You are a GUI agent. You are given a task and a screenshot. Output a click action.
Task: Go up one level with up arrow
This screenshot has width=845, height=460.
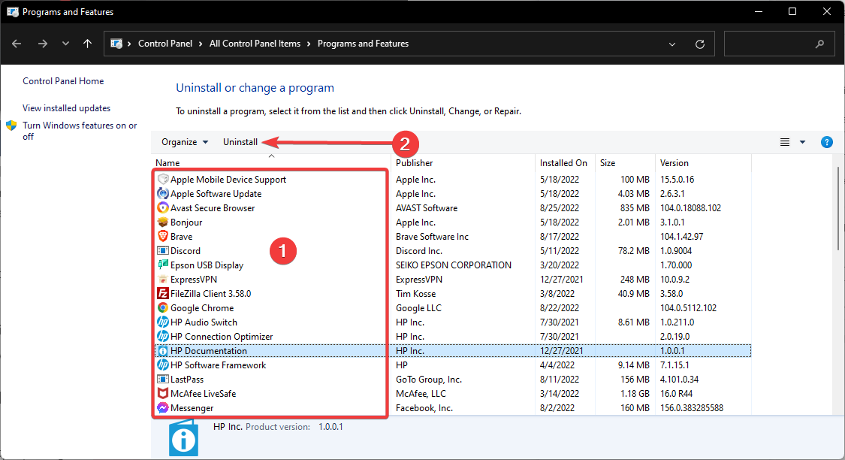(87, 44)
